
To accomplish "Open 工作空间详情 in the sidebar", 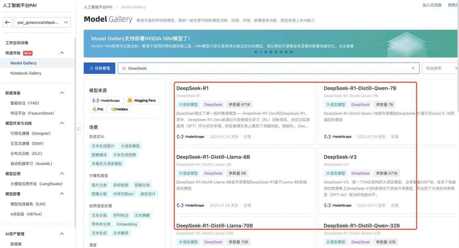I will [x=17, y=43].
